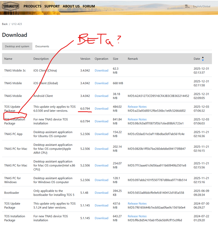The image size is (218, 230).
Task: Download TOS Installation Package 5.1.145
Action: coord(101,218)
